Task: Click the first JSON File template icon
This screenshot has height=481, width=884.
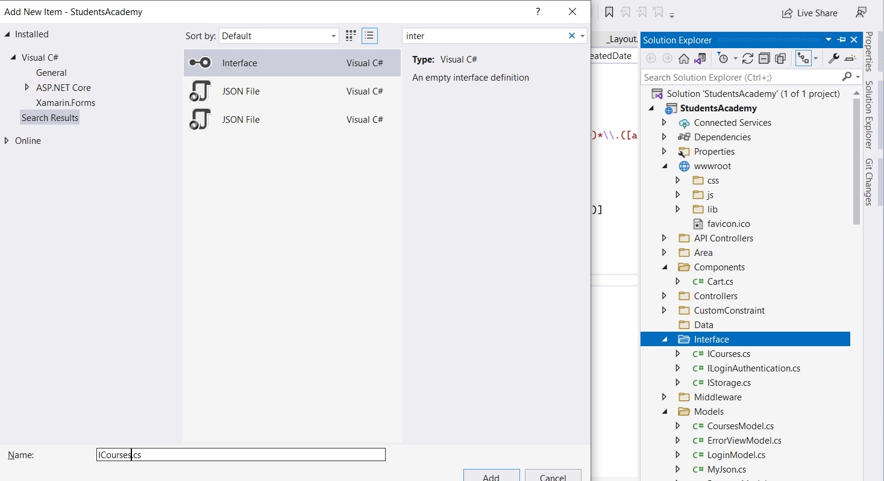Action: tap(199, 92)
